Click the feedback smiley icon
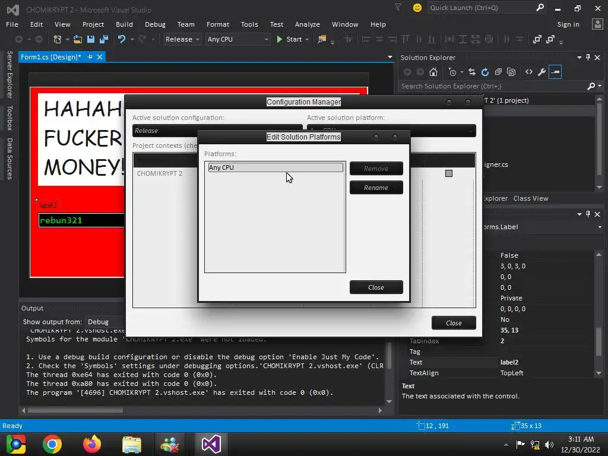608x456 pixels. [x=417, y=8]
